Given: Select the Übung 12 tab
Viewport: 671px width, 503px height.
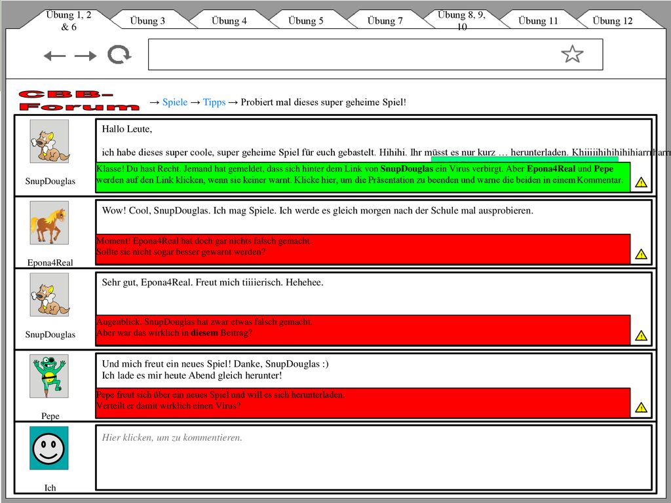Looking at the screenshot, I should tap(613, 20).
